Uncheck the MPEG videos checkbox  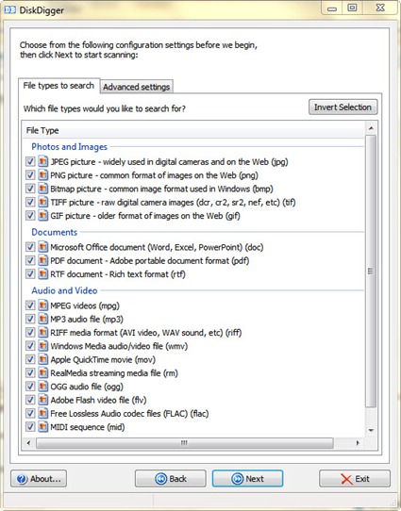30,305
